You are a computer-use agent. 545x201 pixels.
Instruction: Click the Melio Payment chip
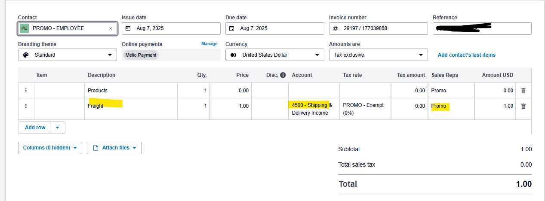[x=141, y=55]
